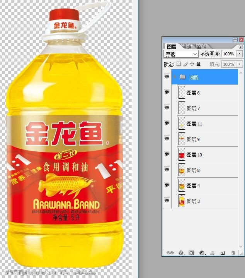Screen dimensions: 245x278
Task: Lock image pixels brush icon
Action: coord(185,64)
